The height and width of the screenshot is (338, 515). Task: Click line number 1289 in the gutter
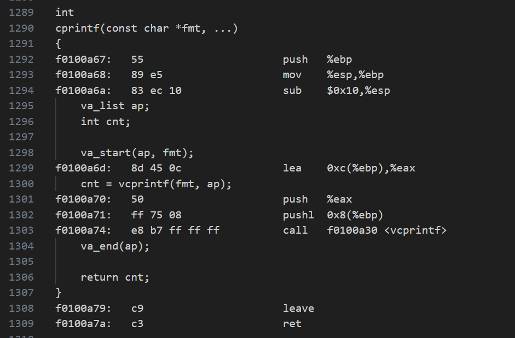coord(21,12)
